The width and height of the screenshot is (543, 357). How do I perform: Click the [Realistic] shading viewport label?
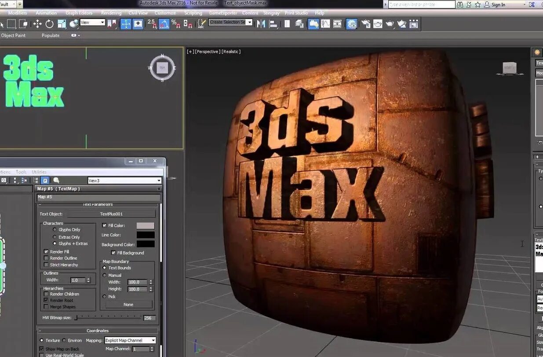pyautogui.click(x=231, y=52)
